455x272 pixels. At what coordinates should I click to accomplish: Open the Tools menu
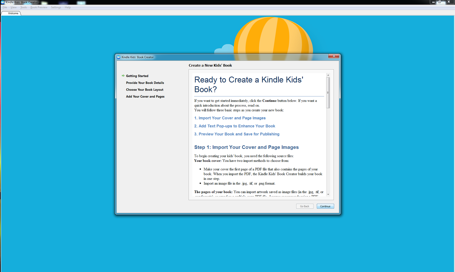[x=23, y=7]
